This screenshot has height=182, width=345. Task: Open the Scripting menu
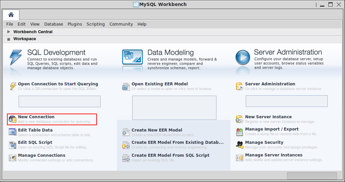96,24
